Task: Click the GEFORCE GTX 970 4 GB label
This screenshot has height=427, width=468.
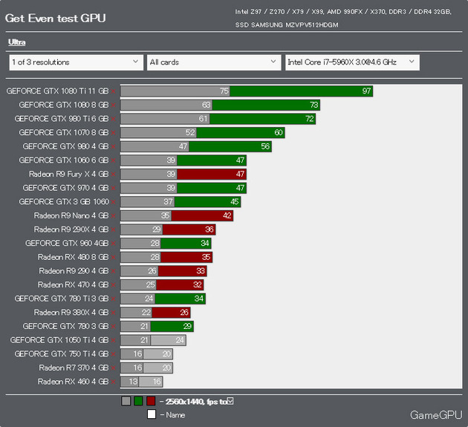Action: point(65,188)
